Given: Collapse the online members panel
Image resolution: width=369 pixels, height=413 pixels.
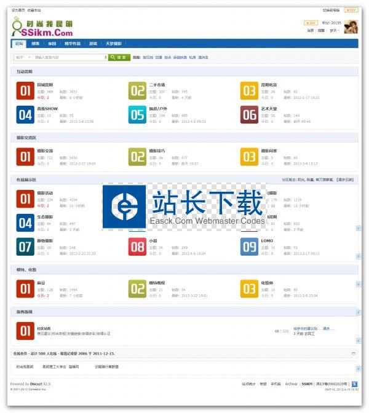Looking at the screenshot, I should click(x=353, y=354).
